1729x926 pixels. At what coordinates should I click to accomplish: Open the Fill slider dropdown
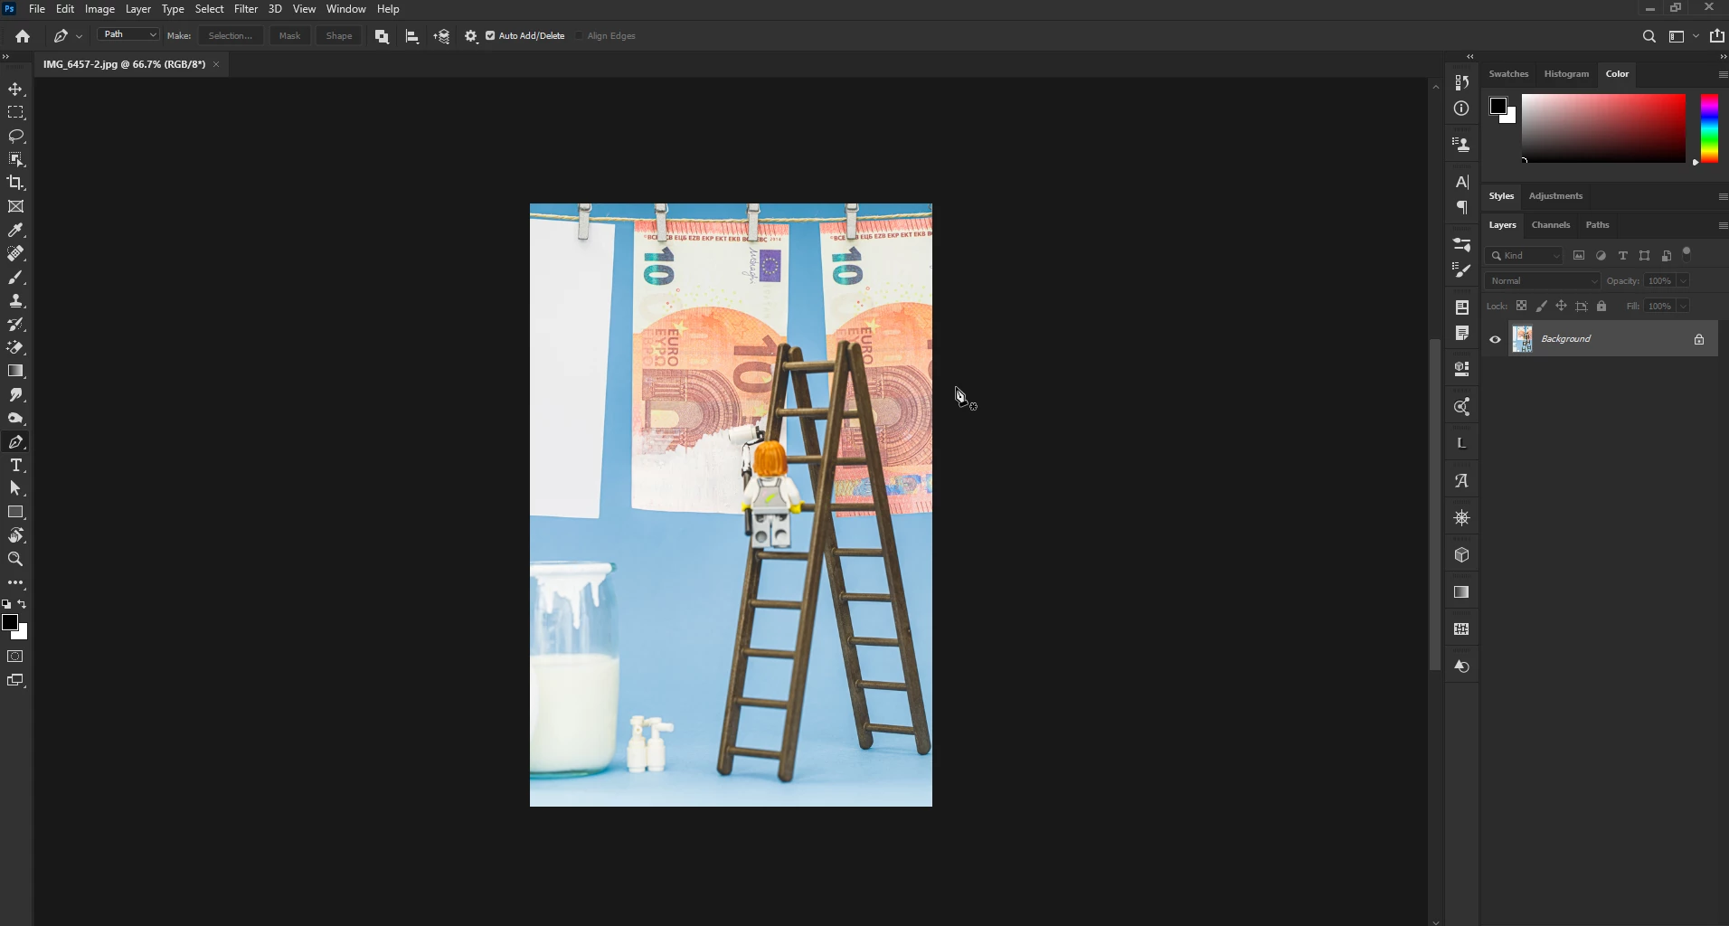click(1683, 307)
